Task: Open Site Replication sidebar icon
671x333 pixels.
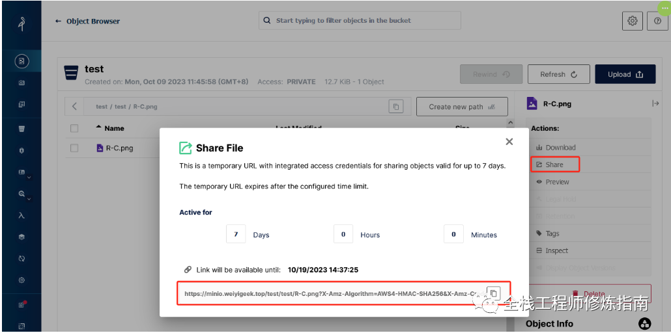Action: coord(21,259)
